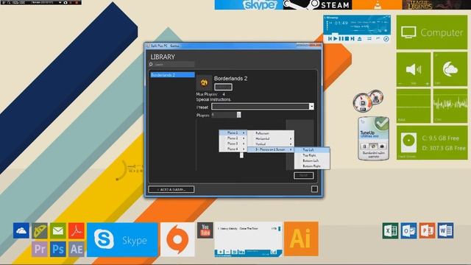
Task: Click the speaker volume tile
Action: [x=414, y=69]
